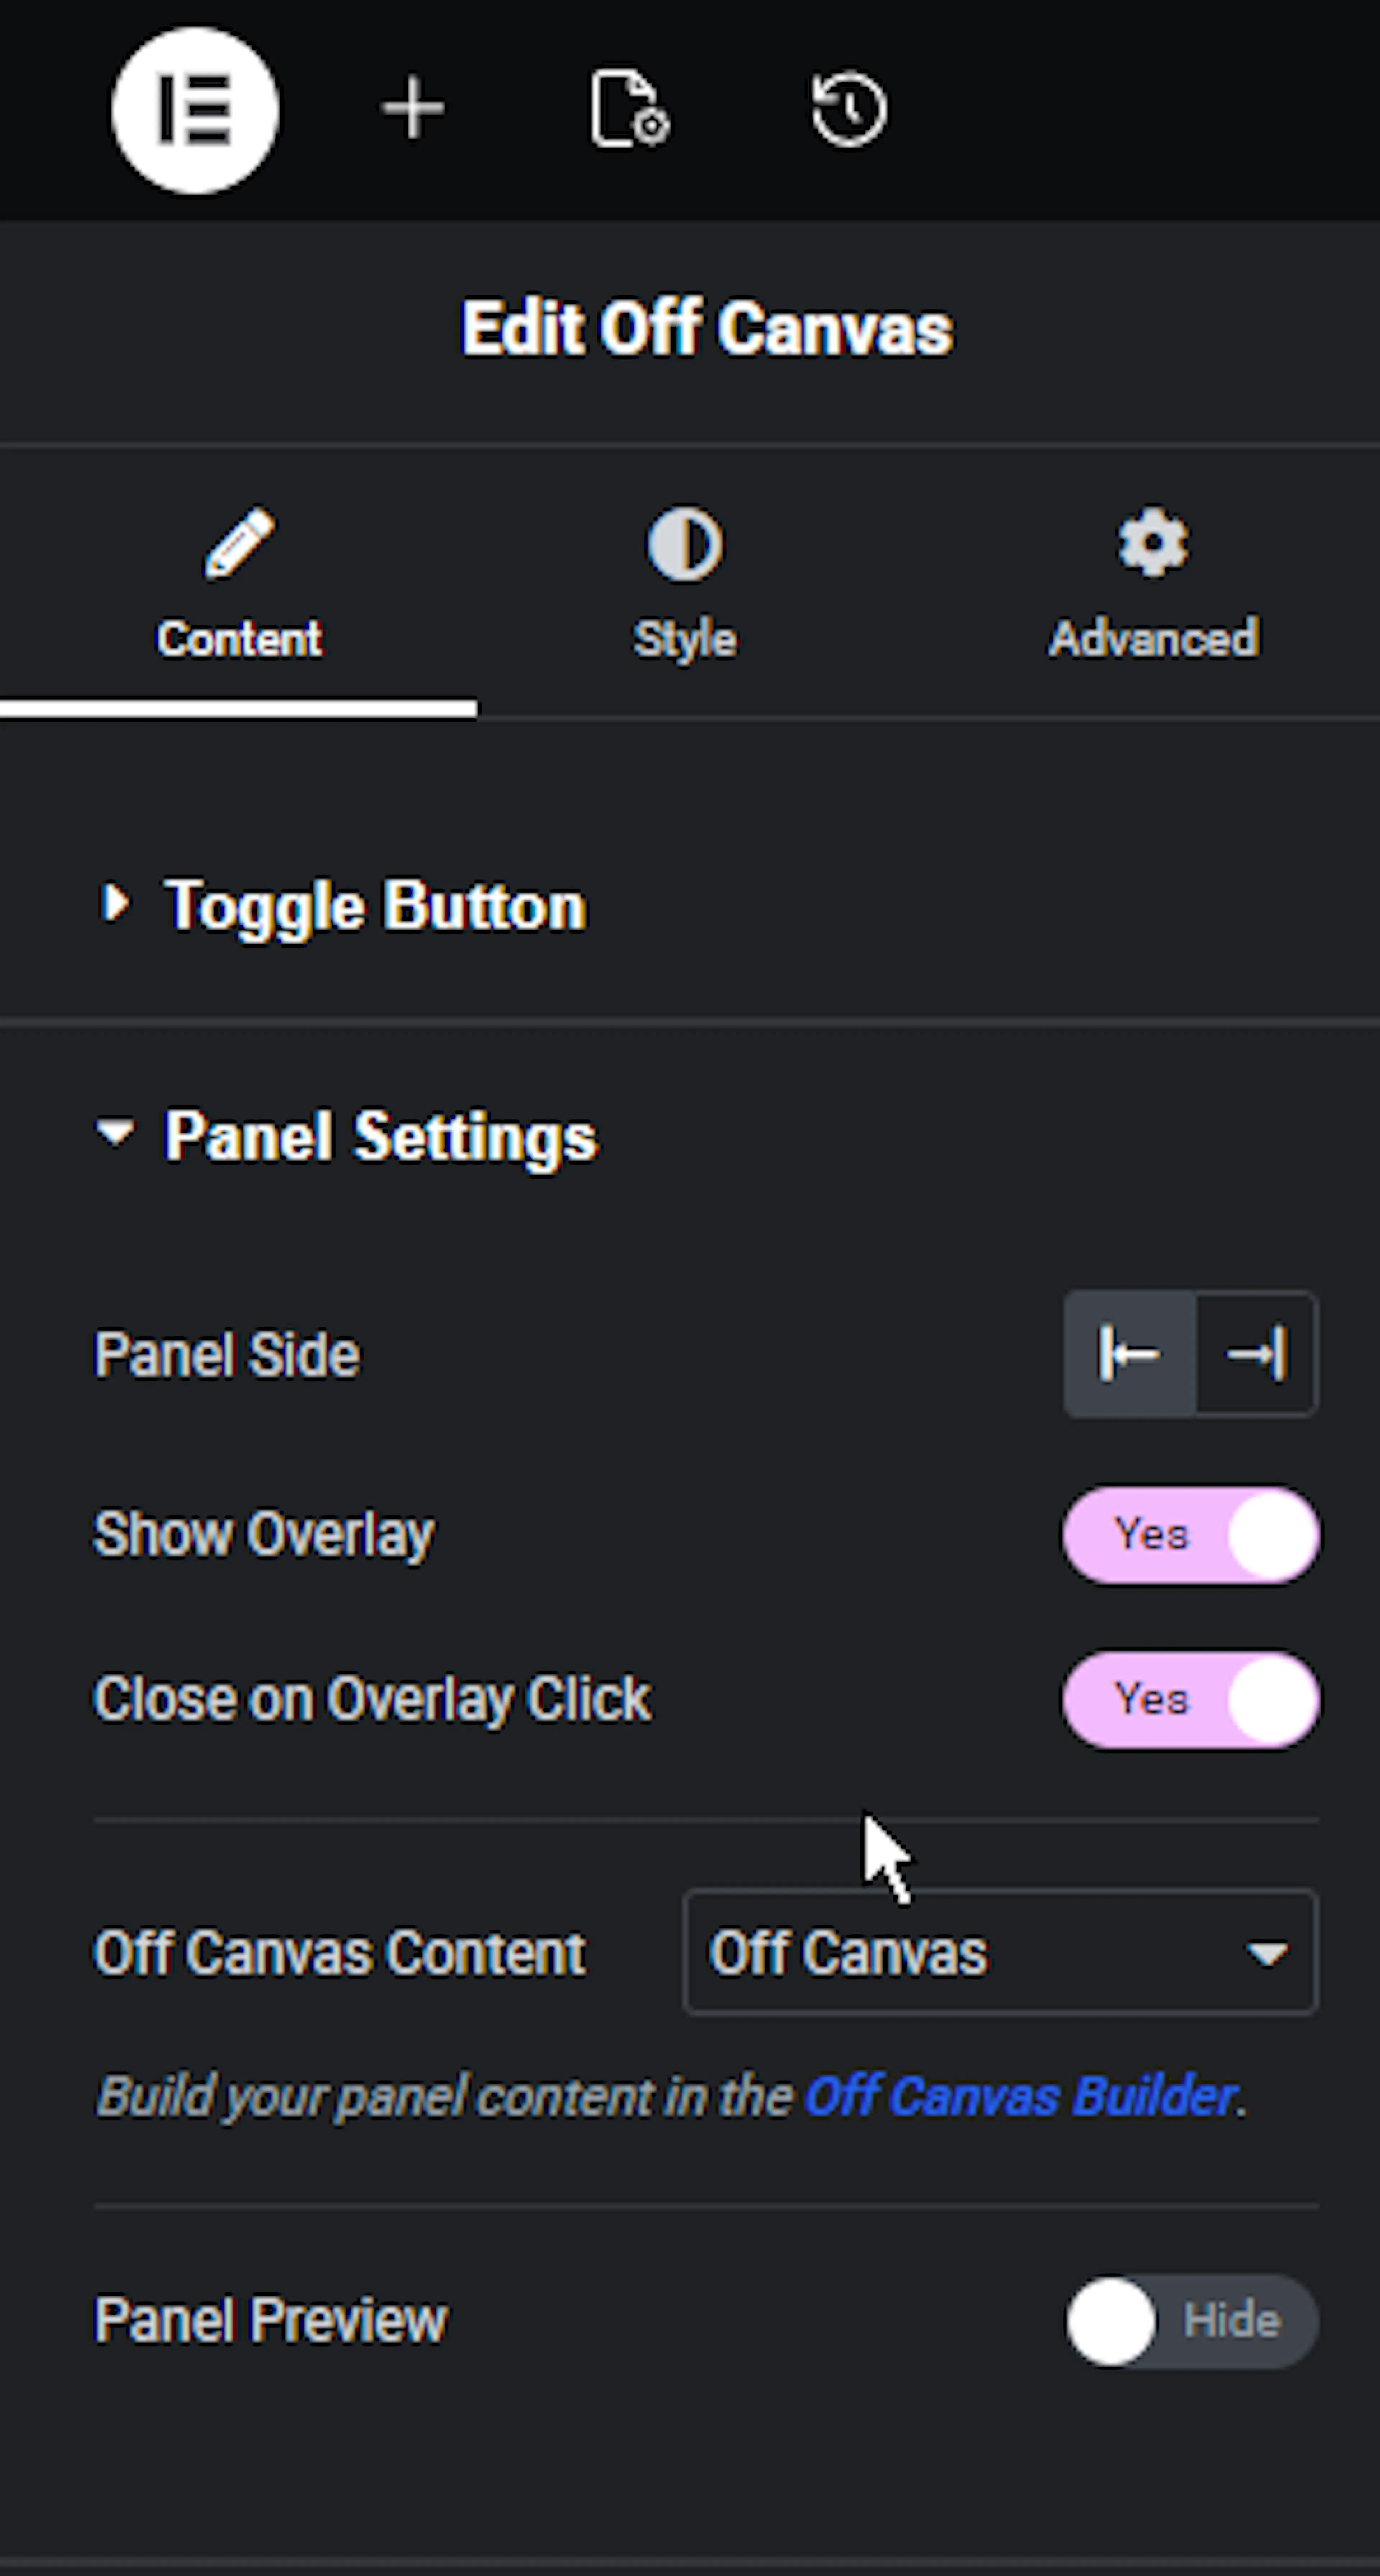
Task: Open the Off Canvas Content dropdown
Action: coord(1000,1952)
